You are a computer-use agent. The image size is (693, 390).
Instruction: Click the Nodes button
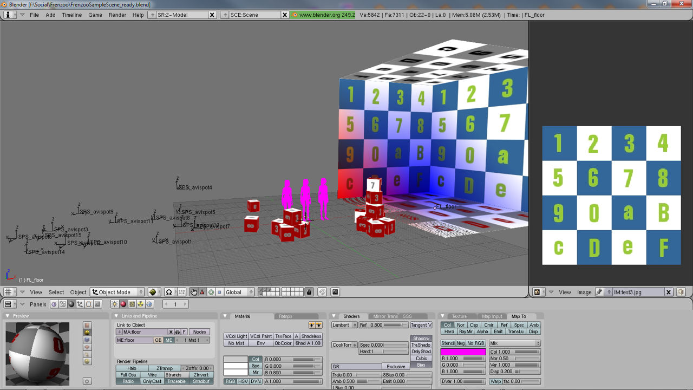coord(199,332)
